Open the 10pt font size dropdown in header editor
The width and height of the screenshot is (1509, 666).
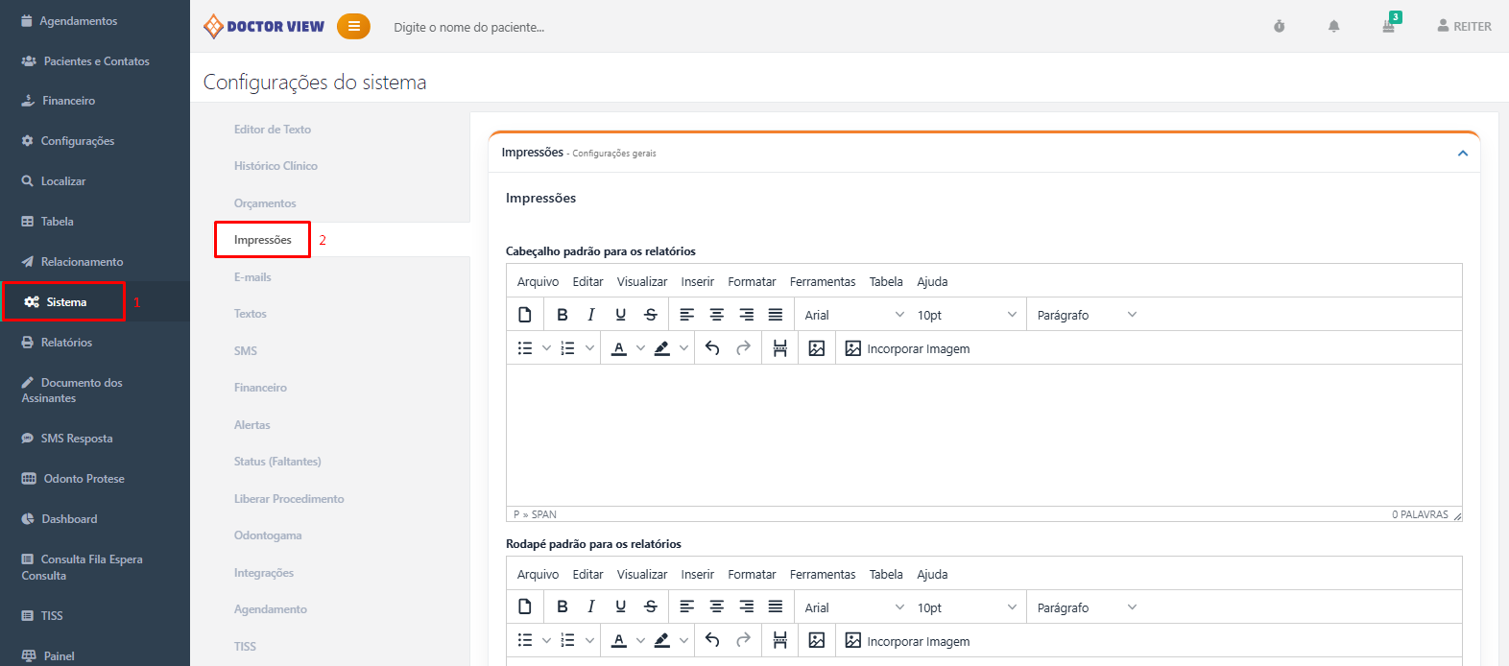tap(966, 315)
